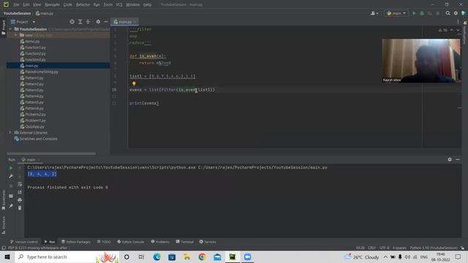Open Project panel options gear

pyautogui.click(x=98, y=22)
